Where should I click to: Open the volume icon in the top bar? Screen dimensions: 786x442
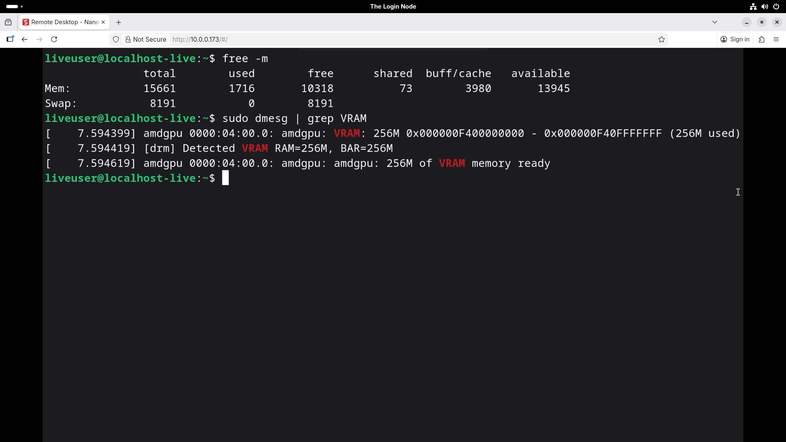(x=764, y=7)
